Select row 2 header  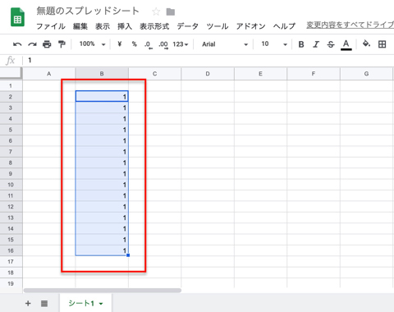(11, 97)
